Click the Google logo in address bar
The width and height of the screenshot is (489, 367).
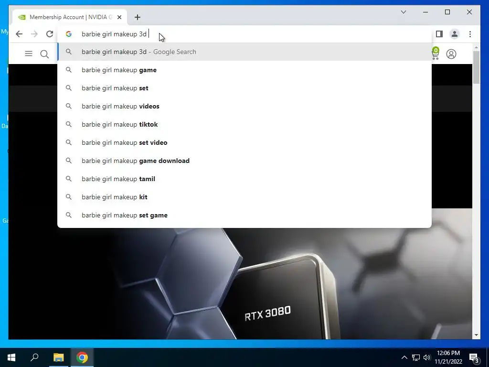pos(69,34)
